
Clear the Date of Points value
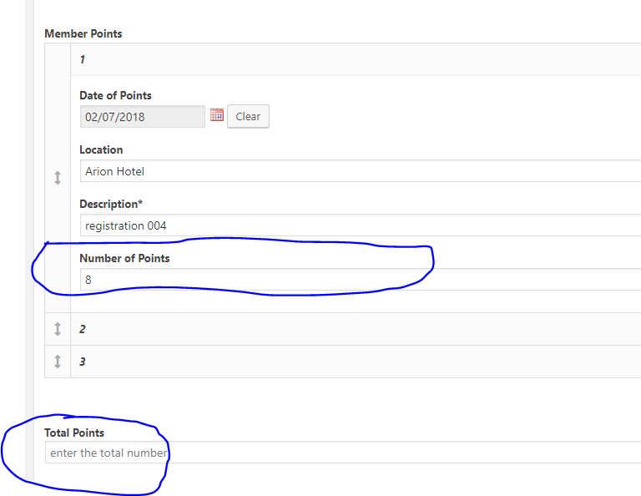[248, 116]
